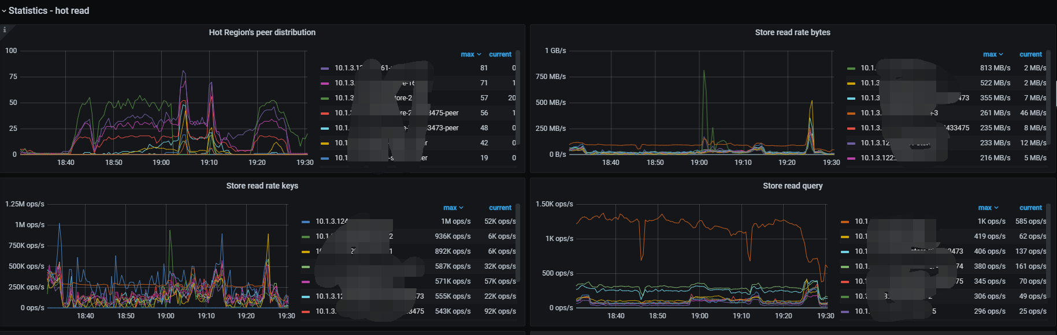
Task: Open Hot Region's peer distribution panel title menu
Action: tap(262, 32)
